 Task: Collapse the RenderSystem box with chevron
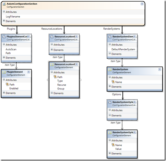tap(160, 70)
